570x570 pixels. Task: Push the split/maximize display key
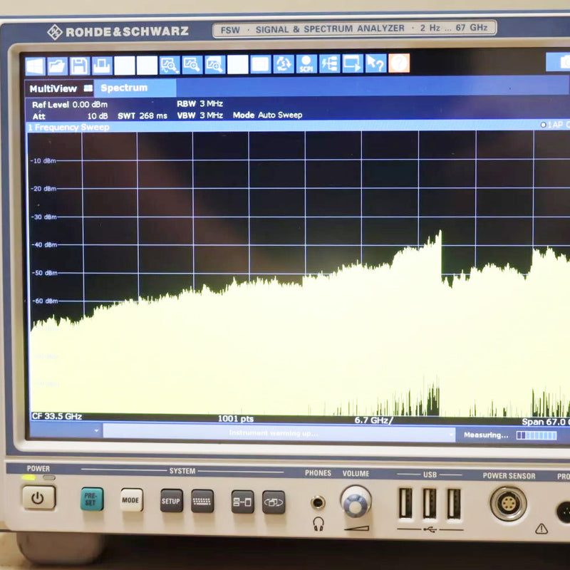coord(242,502)
